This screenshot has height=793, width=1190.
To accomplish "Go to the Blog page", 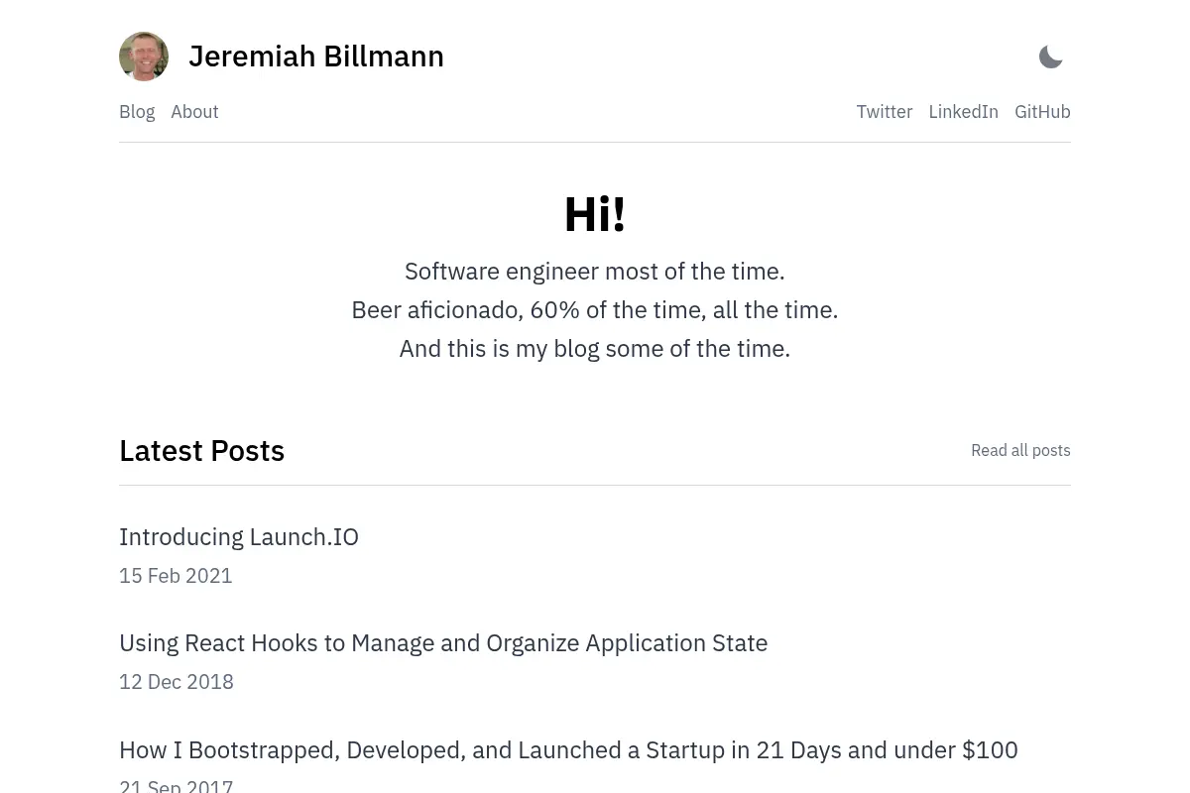I will point(137,112).
